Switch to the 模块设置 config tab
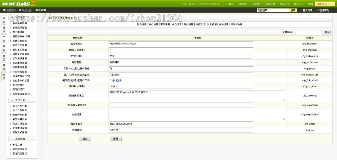This screenshot has height=160, width=337. pyautogui.click(x=224, y=24)
